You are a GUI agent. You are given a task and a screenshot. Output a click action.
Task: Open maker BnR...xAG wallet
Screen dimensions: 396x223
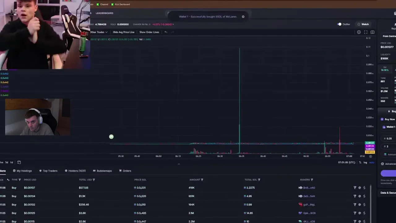click(x=309, y=188)
